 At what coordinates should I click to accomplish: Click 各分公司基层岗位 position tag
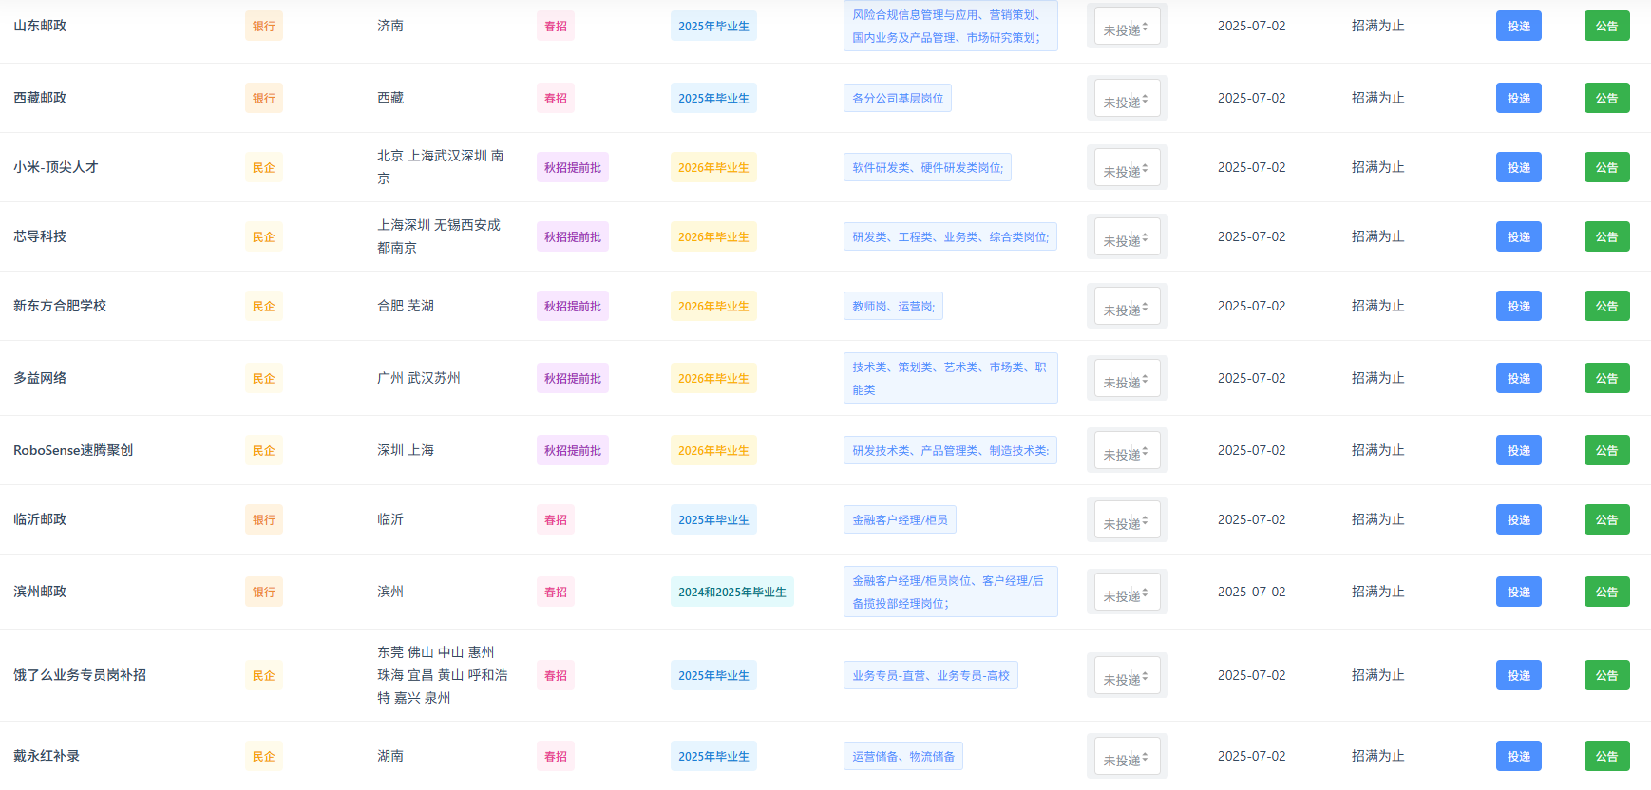pos(898,98)
